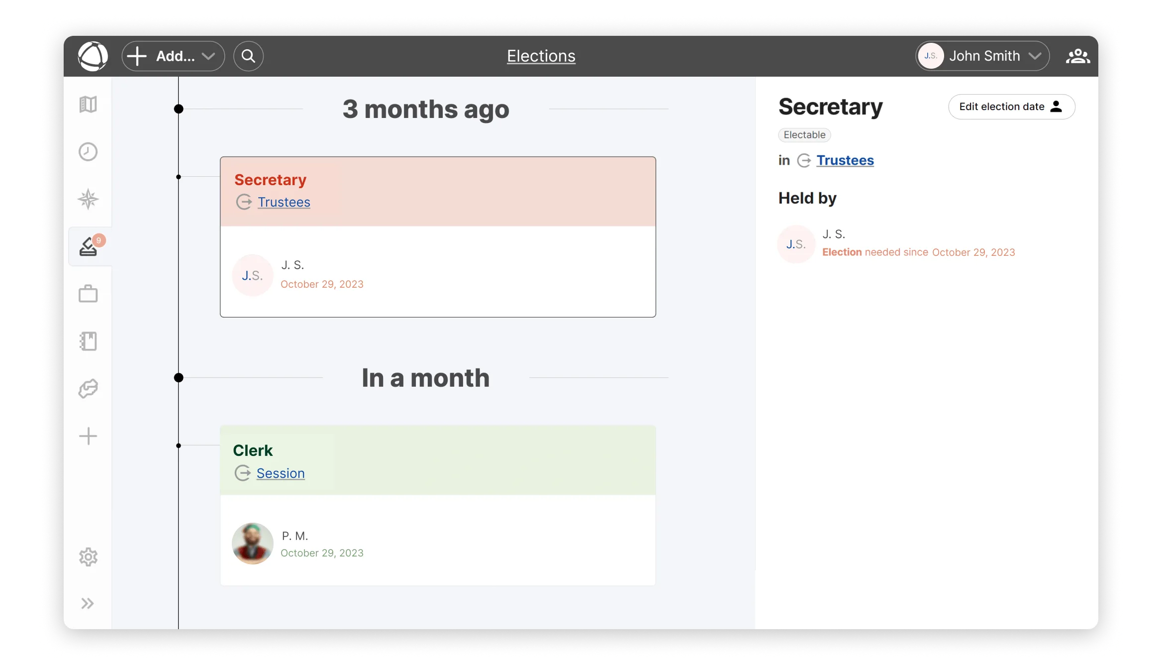Open elections ballot icon with badge
Screen dimensions: 1162x665
[x=89, y=247]
